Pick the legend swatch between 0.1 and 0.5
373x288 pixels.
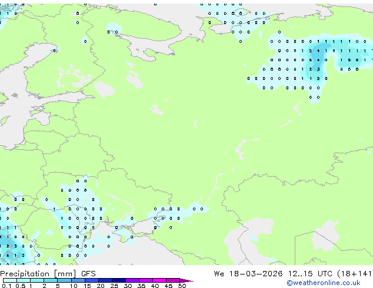pyautogui.click(x=10, y=280)
